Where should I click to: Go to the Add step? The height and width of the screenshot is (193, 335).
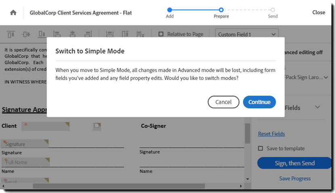(170, 10)
